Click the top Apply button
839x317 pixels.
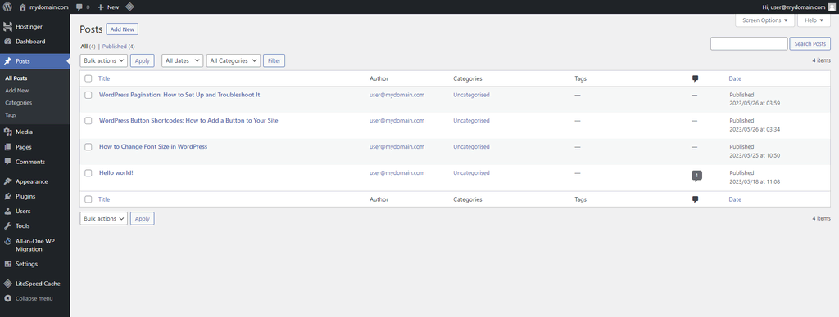[x=143, y=60]
